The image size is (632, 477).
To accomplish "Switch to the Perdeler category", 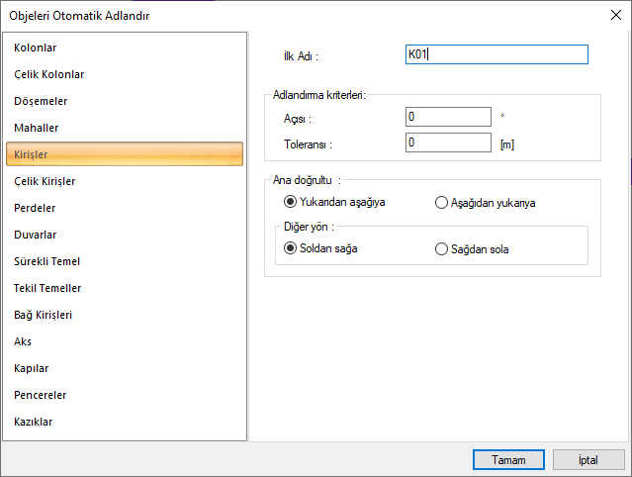I will click(35, 208).
